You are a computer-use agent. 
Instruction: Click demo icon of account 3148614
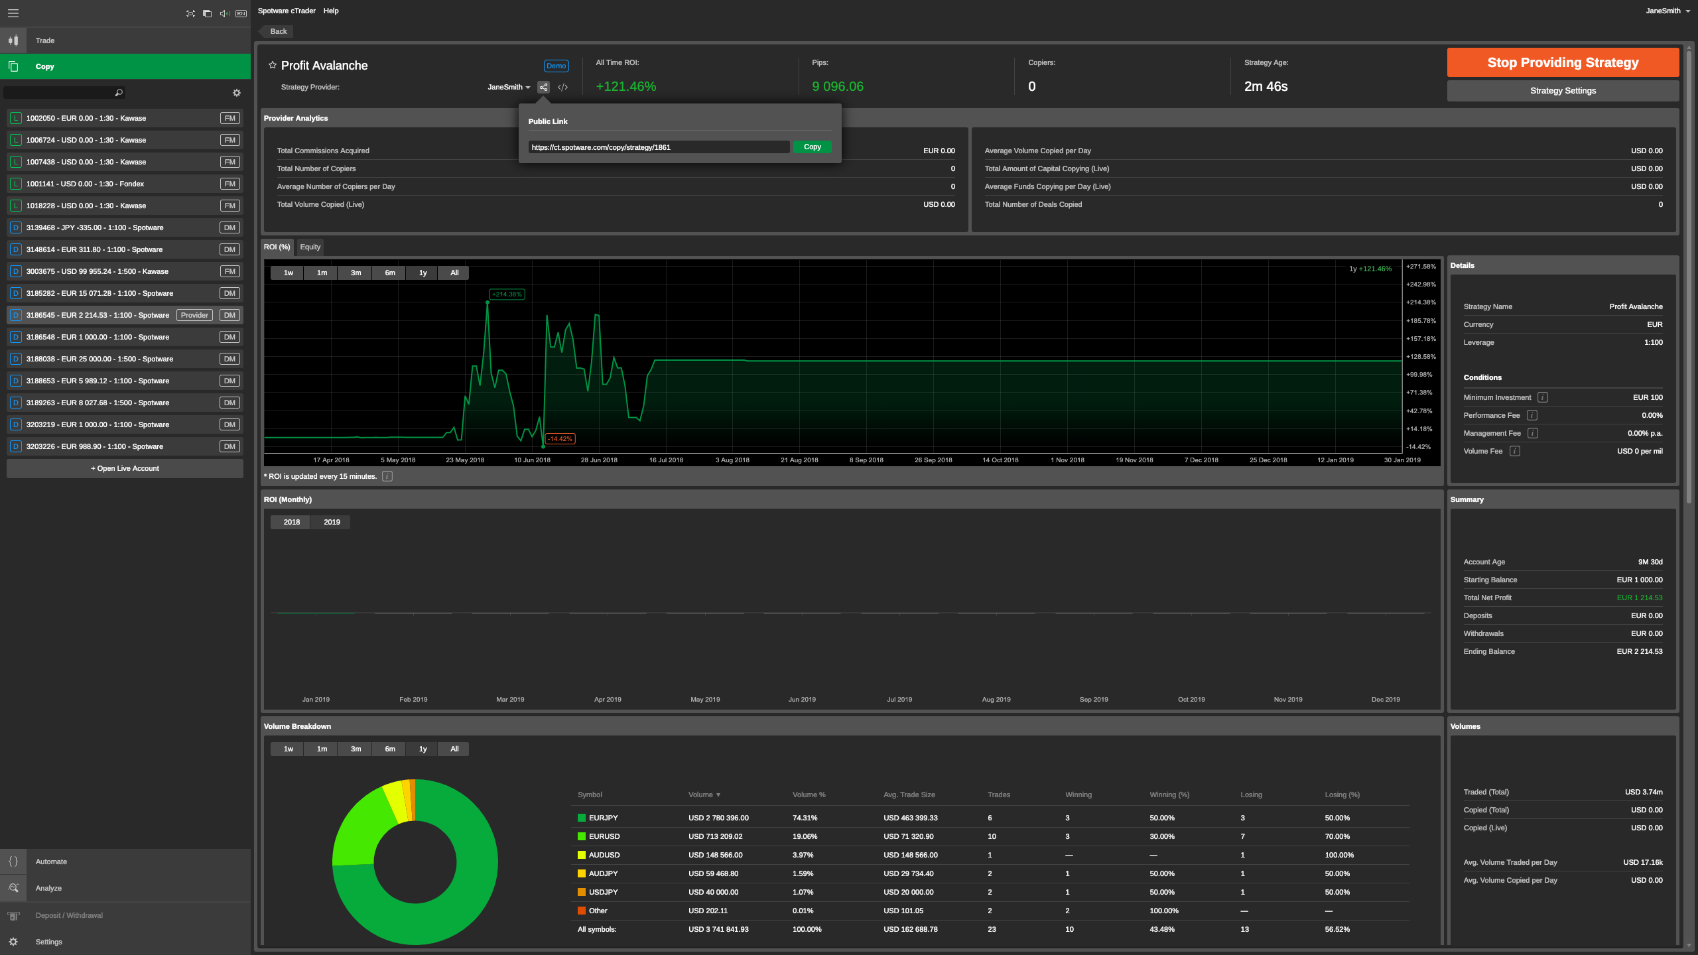[x=16, y=249]
